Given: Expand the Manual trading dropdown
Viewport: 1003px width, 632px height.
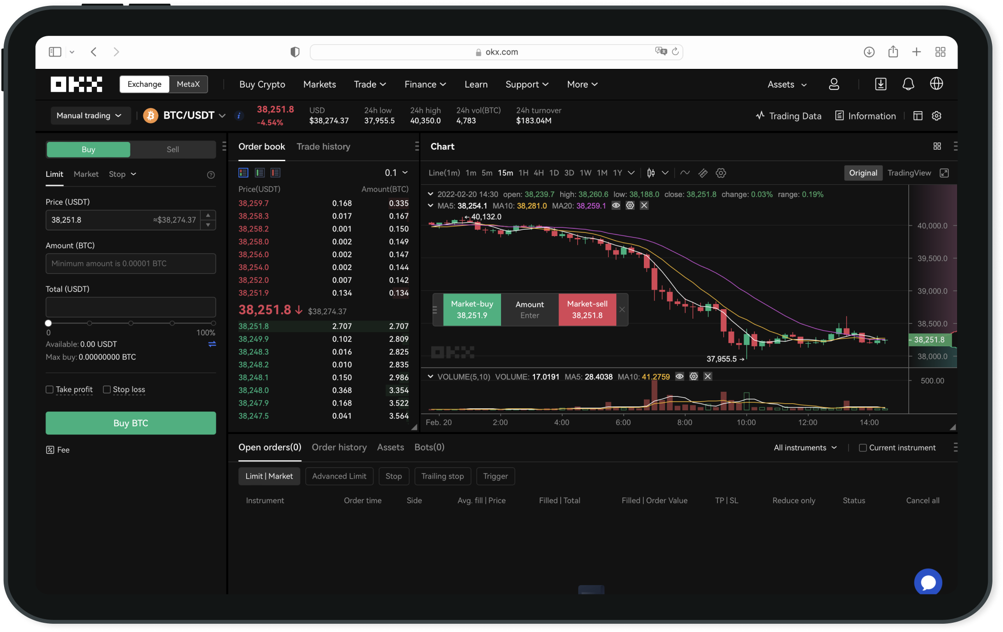Looking at the screenshot, I should tap(87, 115).
